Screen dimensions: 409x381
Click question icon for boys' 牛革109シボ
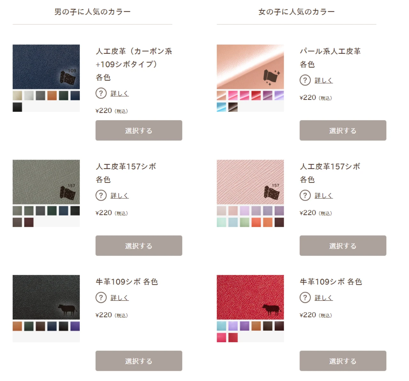pos(101,298)
